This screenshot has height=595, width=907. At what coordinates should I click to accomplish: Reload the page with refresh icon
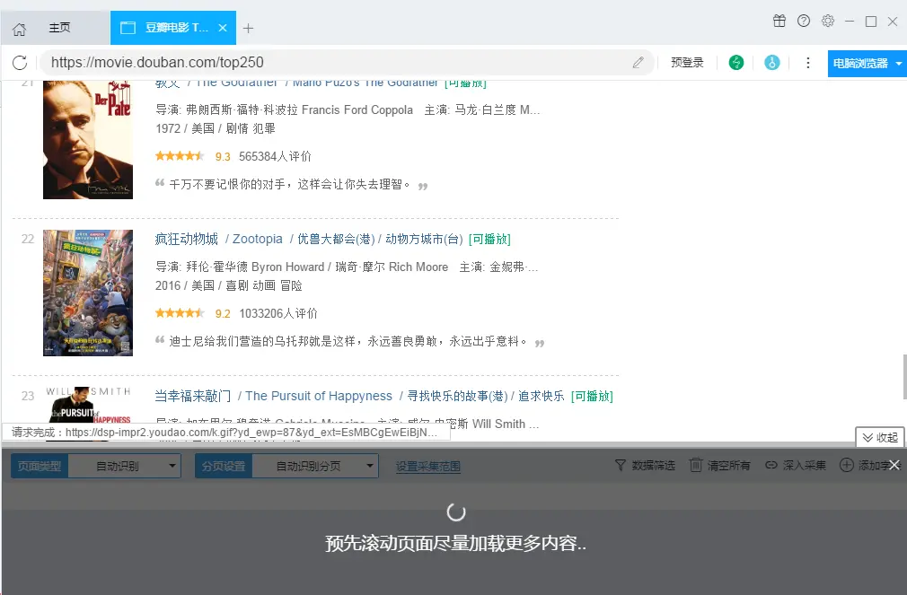(20, 63)
